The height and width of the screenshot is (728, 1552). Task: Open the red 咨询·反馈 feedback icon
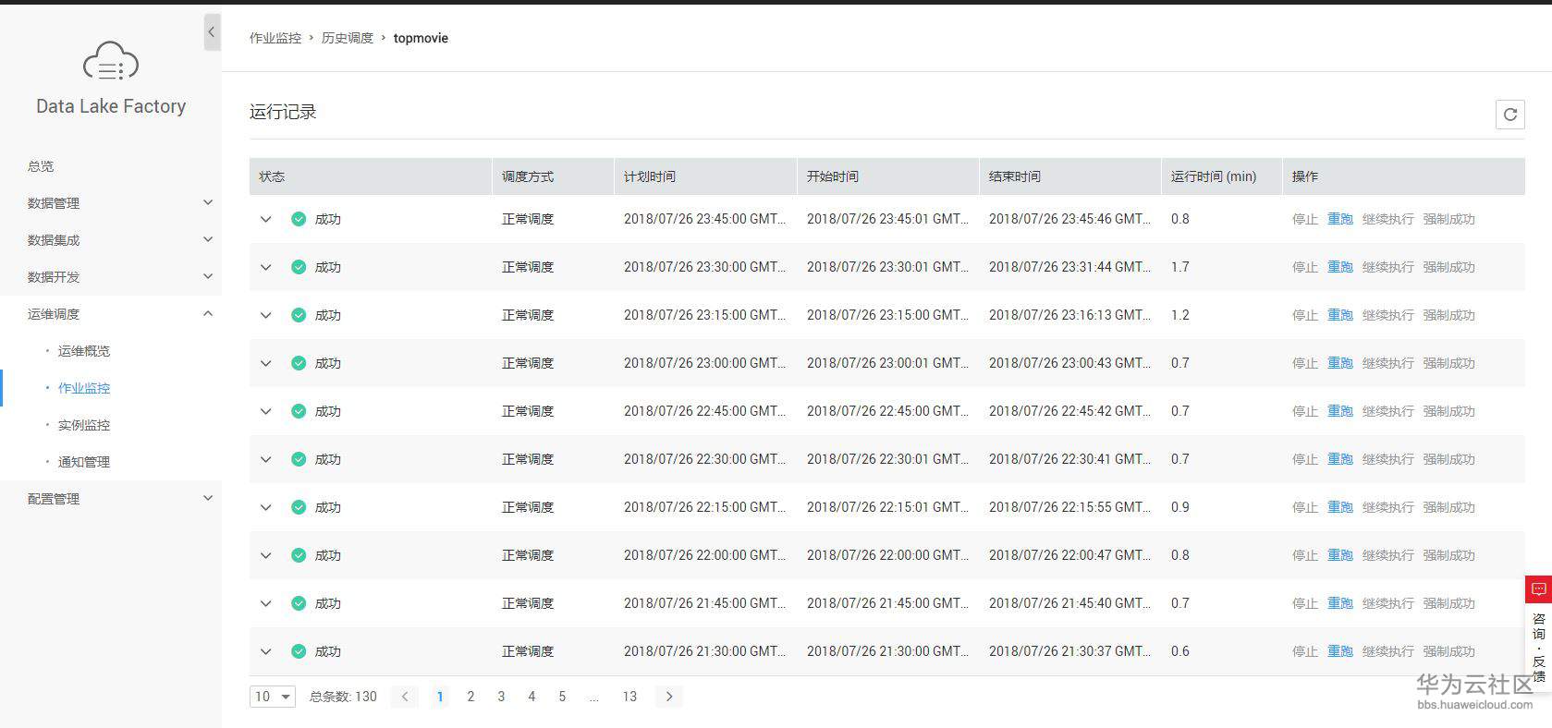[1538, 589]
